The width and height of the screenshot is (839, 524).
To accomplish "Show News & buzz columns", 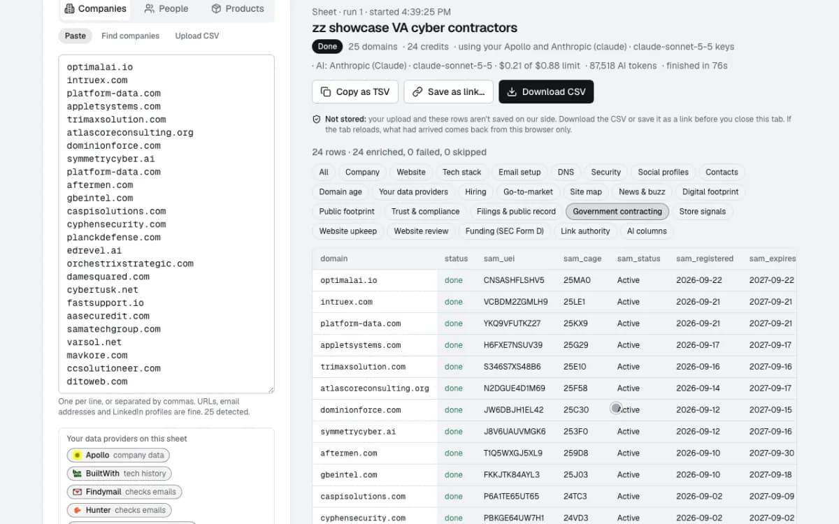I will point(642,191).
